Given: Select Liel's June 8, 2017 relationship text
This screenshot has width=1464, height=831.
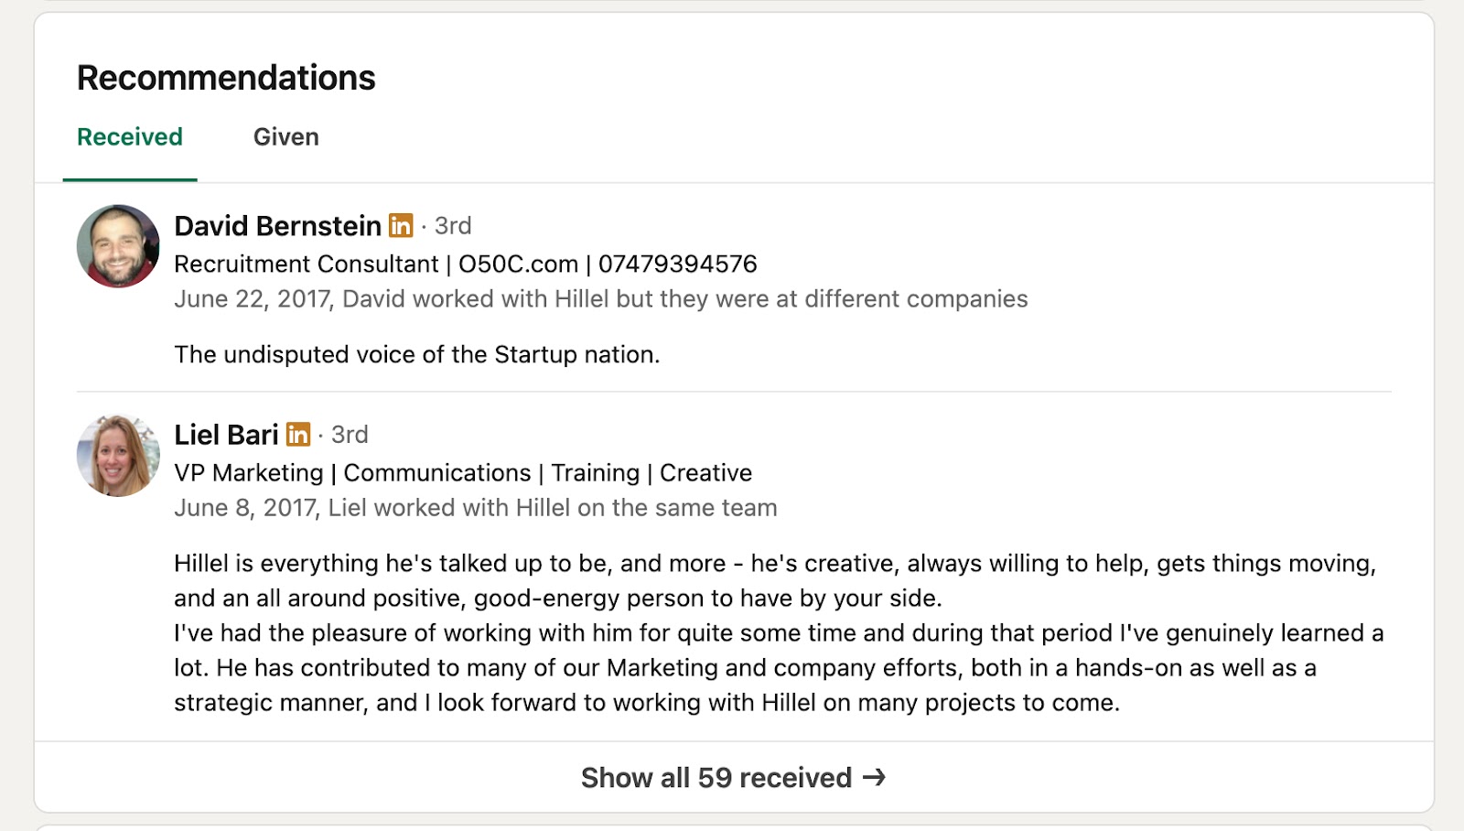Looking at the screenshot, I should pos(476,507).
